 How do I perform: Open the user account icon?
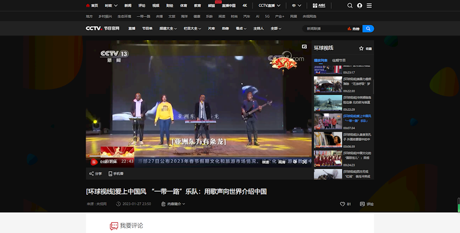coord(360,6)
